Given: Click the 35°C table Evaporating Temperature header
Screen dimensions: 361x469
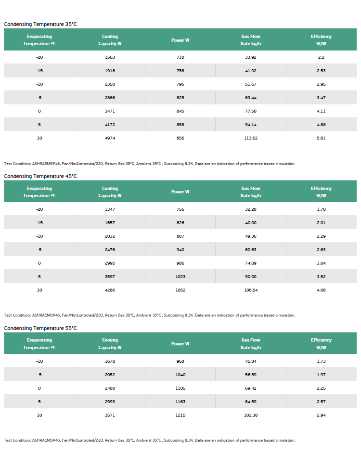Looking at the screenshot, I should pos(39,40).
